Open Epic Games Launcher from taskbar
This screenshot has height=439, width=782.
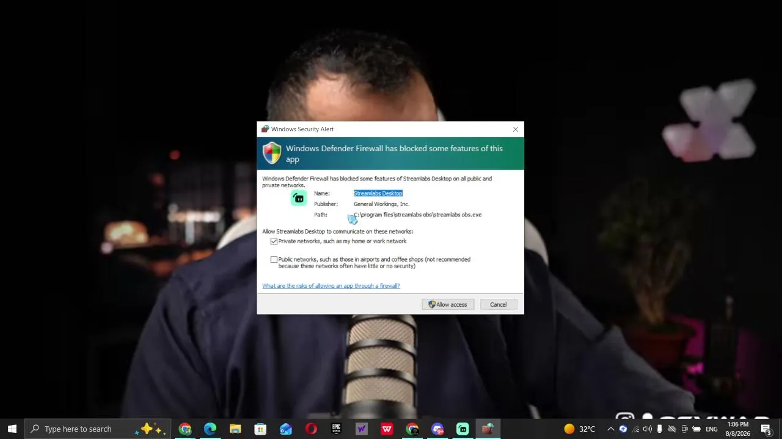tap(336, 429)
